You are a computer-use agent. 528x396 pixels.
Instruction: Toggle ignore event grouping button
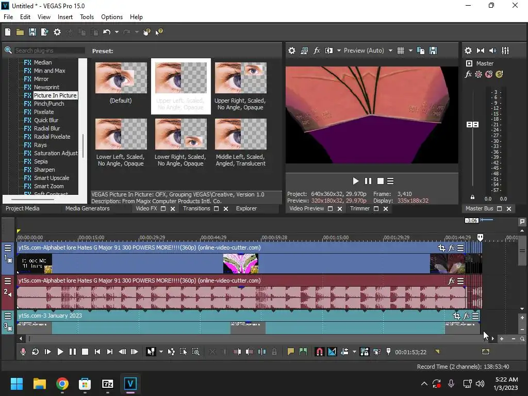pyautogui.click(x=377, y=352)
